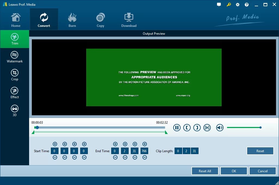The width and height of the screenshot is (279, 185).
Task: Click the Cancel button
Action: [263, 171]
